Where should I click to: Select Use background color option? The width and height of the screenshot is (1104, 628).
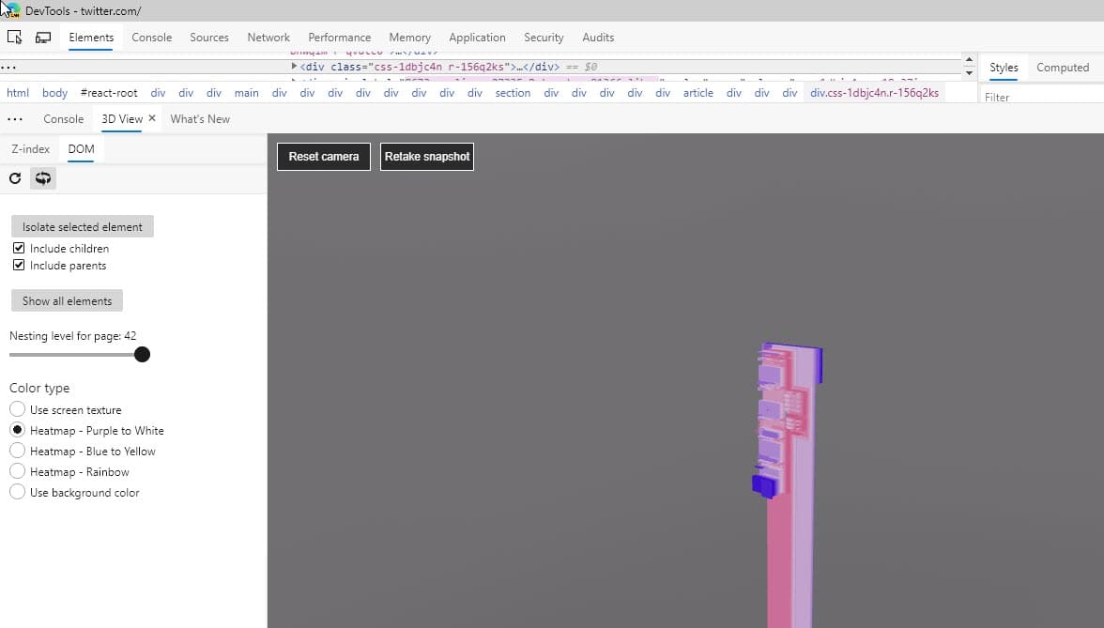[18, 492]
